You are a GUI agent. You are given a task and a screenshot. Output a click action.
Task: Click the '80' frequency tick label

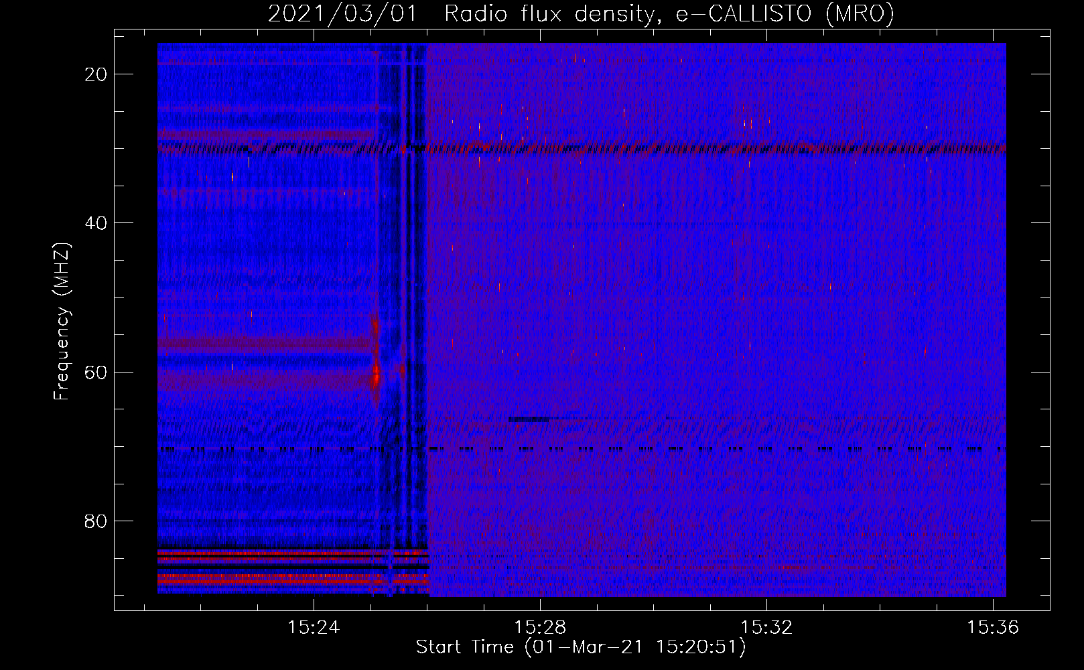tap(96, 521)
